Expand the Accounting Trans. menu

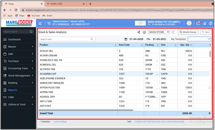[18, 68]
